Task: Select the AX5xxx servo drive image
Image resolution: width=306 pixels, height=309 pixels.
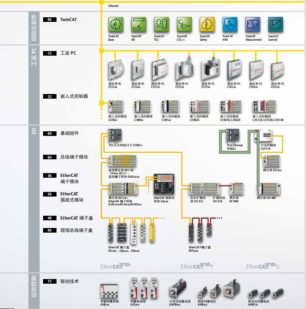Action: tap(144, 288)
